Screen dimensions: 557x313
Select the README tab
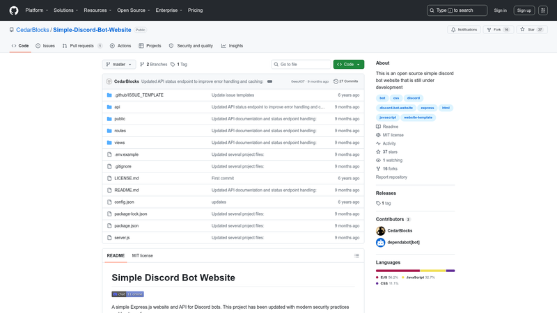click(x=116, y=255)
